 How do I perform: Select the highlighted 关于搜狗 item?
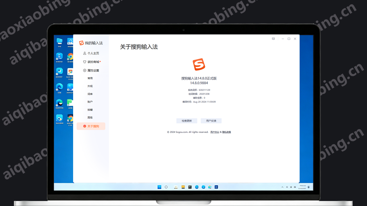click(x=91, y=126)
